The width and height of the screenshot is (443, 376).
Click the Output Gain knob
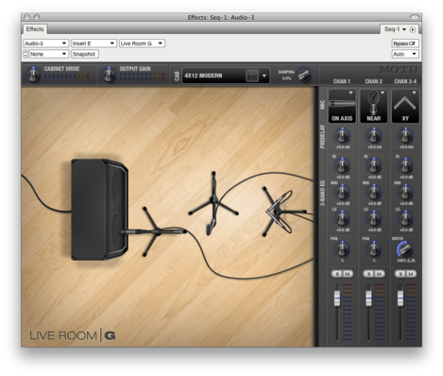109,76
